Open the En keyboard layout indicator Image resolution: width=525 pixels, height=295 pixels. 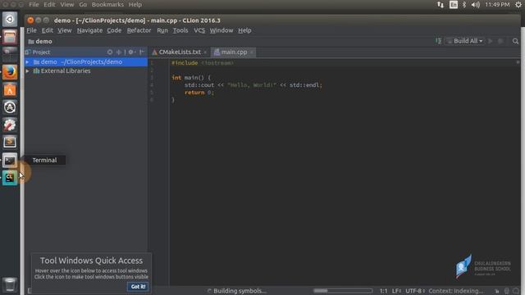454,5
